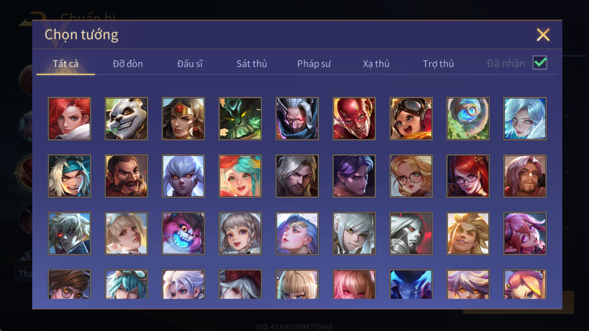Toggle the Đã nhận checkbox
This screenshot has width=589, height=331.
(x=540, y=63)
